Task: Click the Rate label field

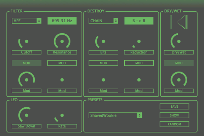Action: 62,126
